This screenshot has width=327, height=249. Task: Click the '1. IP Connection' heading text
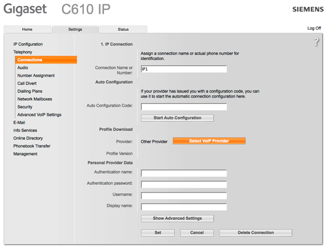[x=117, y=44]
